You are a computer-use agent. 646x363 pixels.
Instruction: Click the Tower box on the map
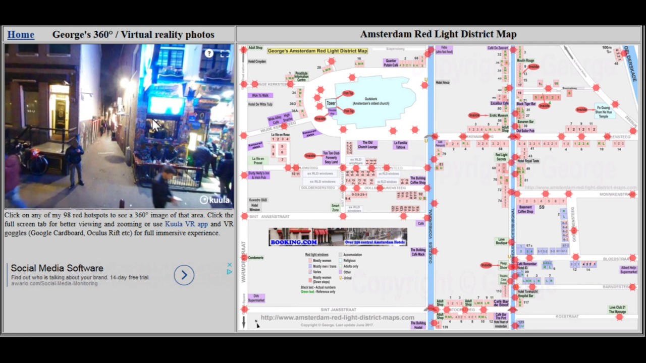331,103
